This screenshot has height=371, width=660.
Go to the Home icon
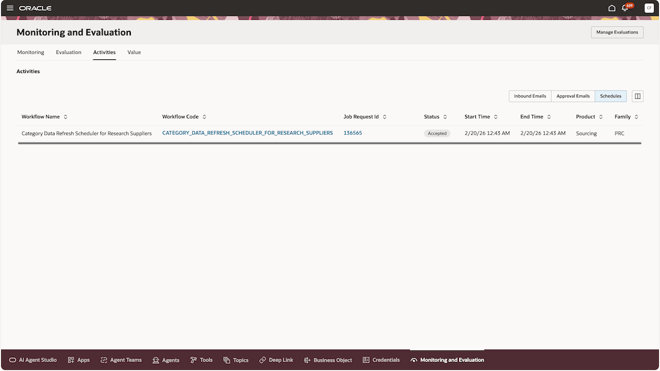tap(611, 8)
